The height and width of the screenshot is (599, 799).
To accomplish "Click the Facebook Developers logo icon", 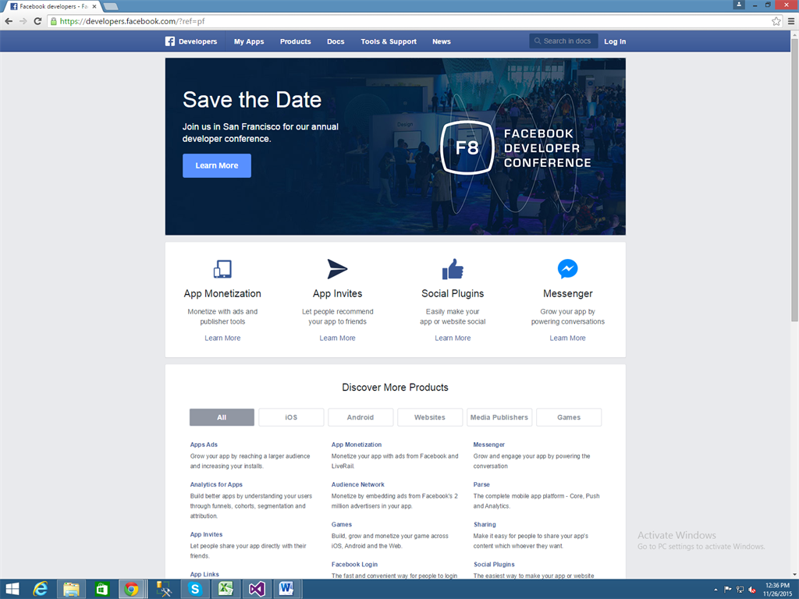I will [169, 41].
